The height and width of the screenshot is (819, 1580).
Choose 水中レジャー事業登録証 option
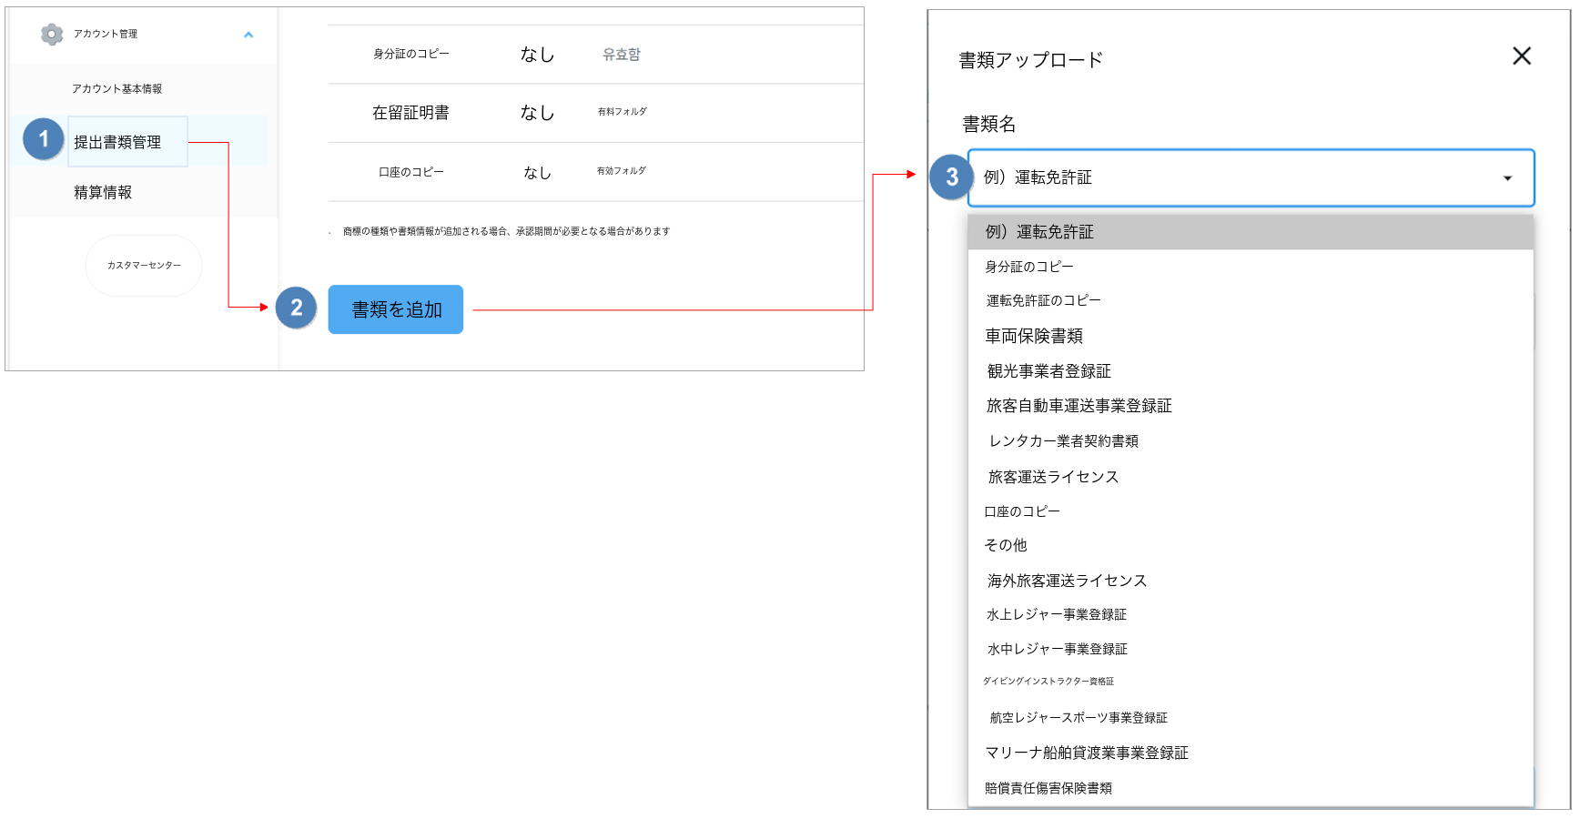tap(1251, 649)
